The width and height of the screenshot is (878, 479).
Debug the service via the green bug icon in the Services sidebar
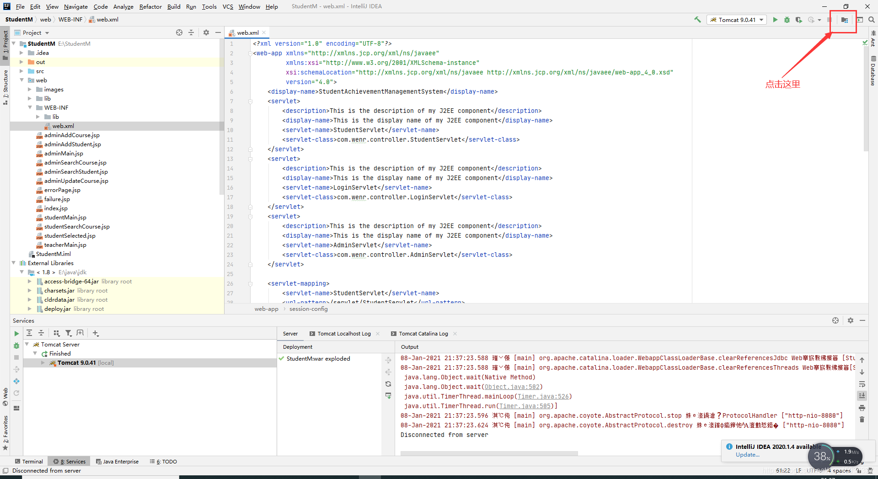pyautogui.click(x=16, y=346)
